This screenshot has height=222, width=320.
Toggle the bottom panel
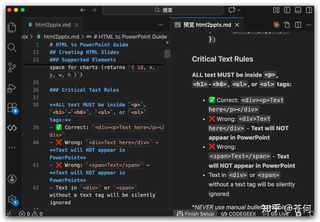(298, 10)
